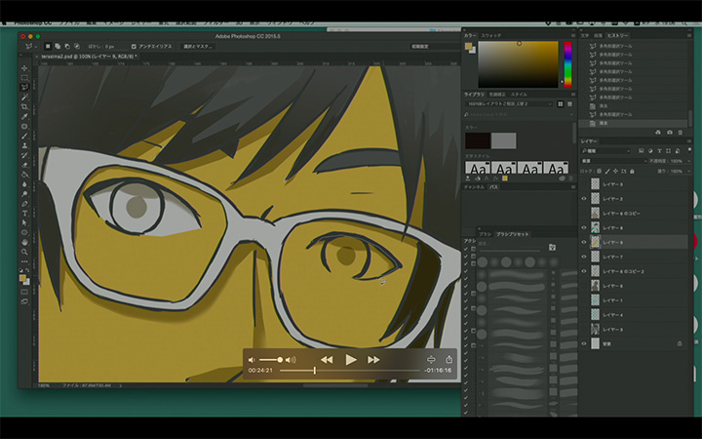Open the tool preset picker arrow

point(36,46)
